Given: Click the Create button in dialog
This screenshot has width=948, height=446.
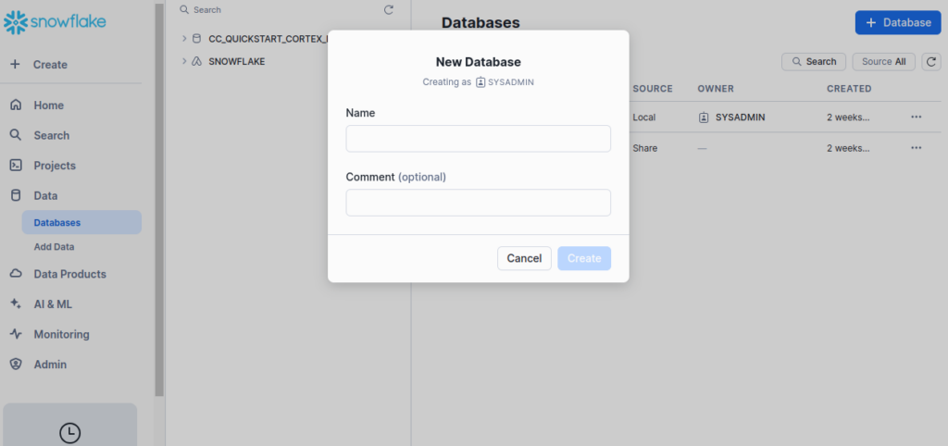Looking at the screenshot, I should coord(584,258).
